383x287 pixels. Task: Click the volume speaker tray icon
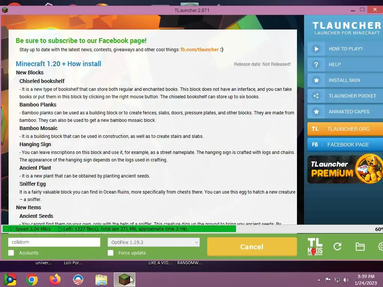click(x=346, y=280)
